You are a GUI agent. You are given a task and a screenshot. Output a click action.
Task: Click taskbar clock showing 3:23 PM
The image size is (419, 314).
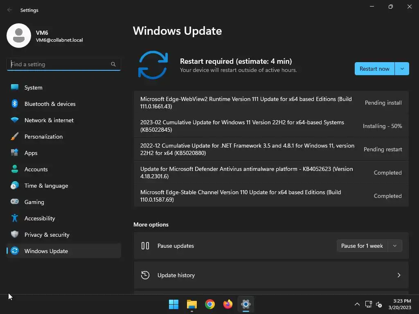click(x=400, y=304)
